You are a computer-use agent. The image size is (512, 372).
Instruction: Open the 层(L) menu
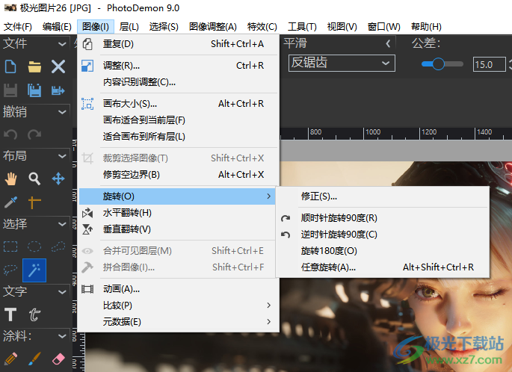[129, 26]
